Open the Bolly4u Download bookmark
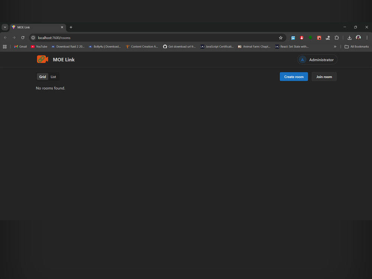372x279 pixels. coord(105,47)
